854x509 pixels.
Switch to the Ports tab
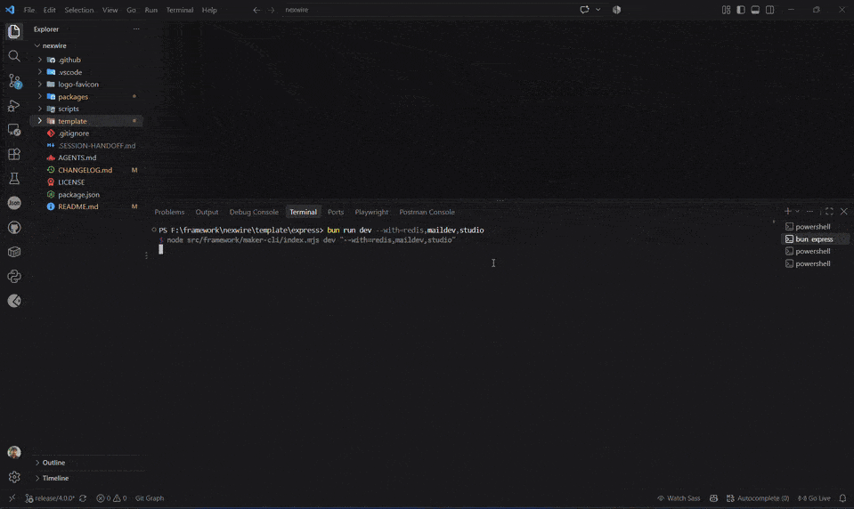click(336, 212)
